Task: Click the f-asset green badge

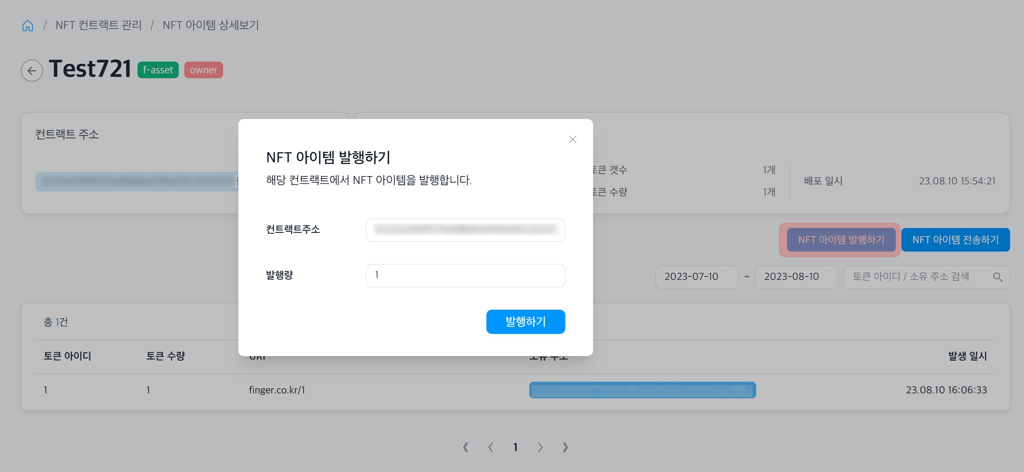Action: [158, 70]
